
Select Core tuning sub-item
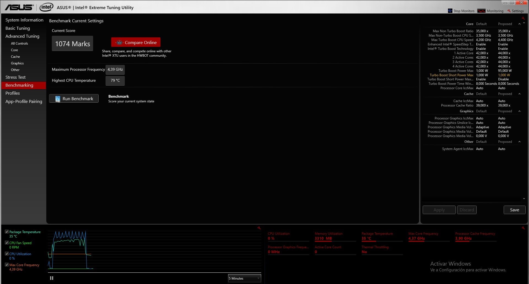click(x=14, y=50)
